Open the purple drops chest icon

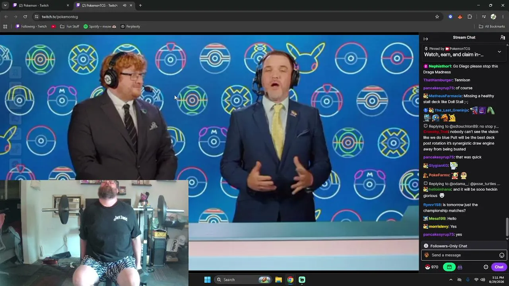[x=460, y=267]
